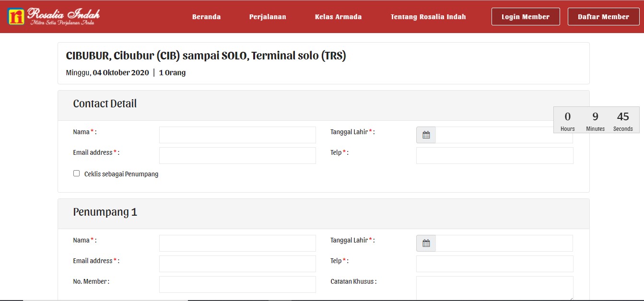Click the Penumpang 1 Telp field
This screenshot has height=301, width=644.
point(494,264)
